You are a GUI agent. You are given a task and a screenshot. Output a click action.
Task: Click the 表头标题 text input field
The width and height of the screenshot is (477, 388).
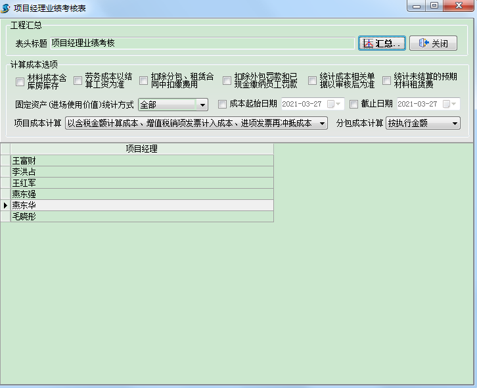[x=202, y=43]
